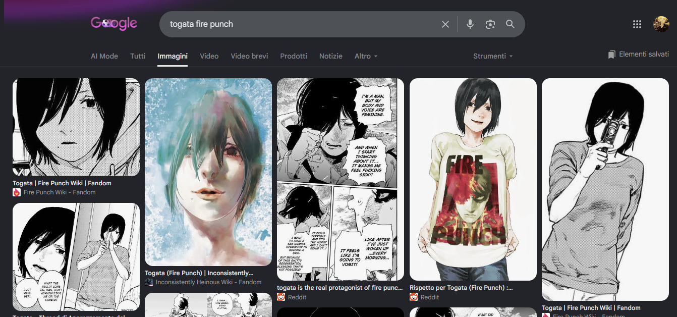
Task: Open the colored watercolor Togata portrait thumbnail
Action: [208, 172]
